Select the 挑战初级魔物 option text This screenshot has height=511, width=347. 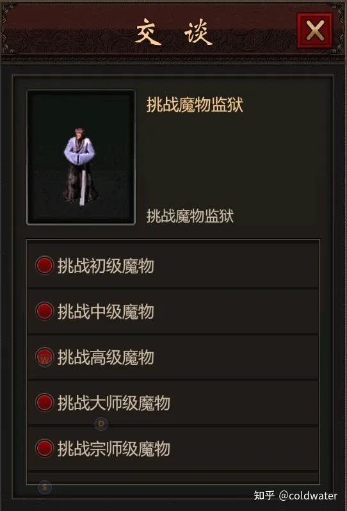click(106, 266)
